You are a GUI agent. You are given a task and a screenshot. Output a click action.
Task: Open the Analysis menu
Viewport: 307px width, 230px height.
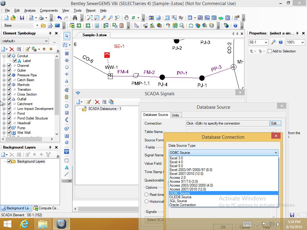click(30, 10)
